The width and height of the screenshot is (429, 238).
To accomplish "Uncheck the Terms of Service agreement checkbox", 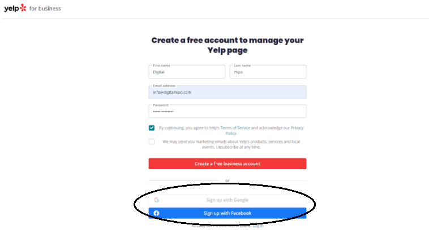I will pos(152,128).
